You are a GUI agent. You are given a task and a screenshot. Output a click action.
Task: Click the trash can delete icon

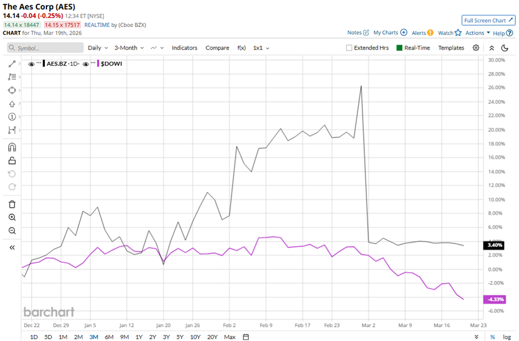(x=12, y=204)
